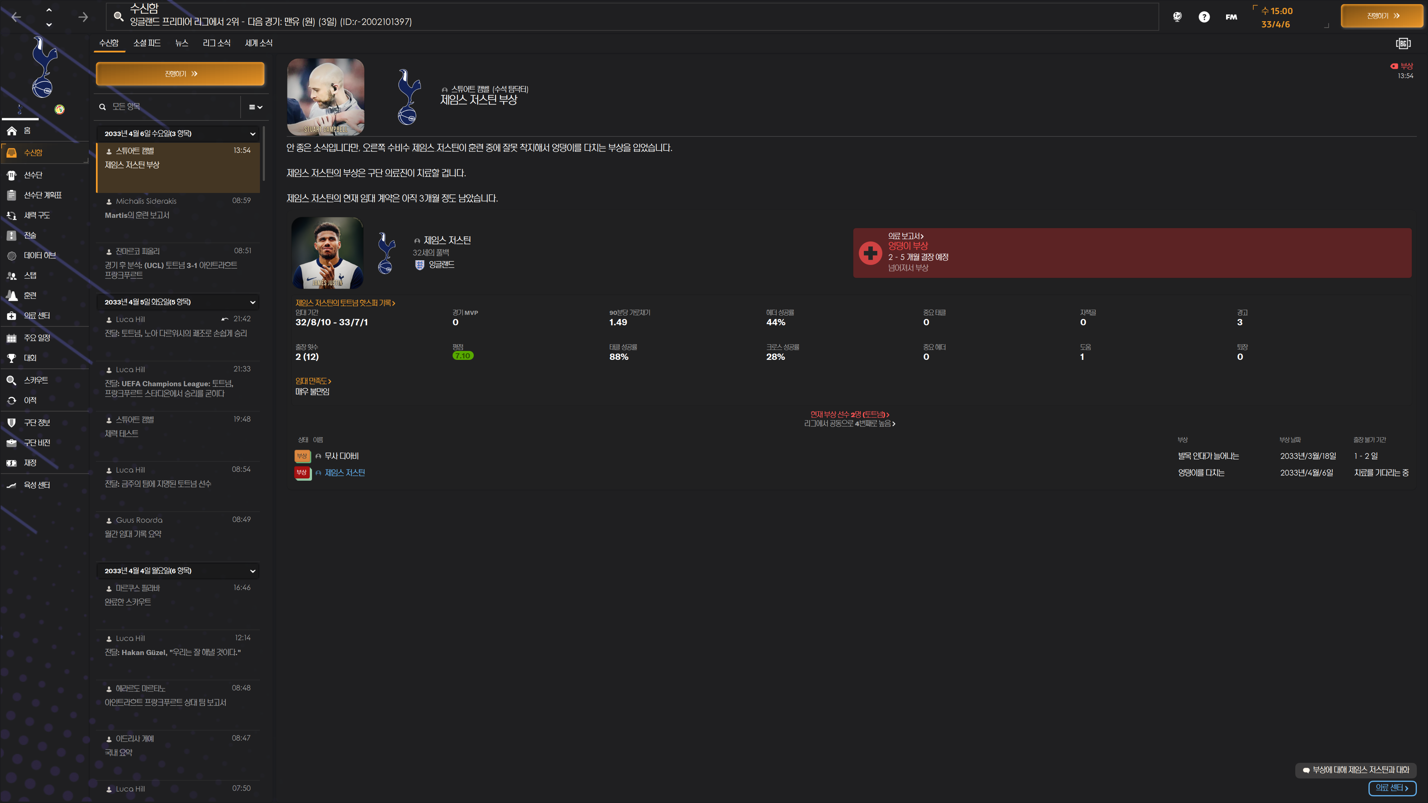Image resolution: width=1428 pixels, height=803 pixels.
Task: Open the help question mark icon
Action: coord(1203,17)
